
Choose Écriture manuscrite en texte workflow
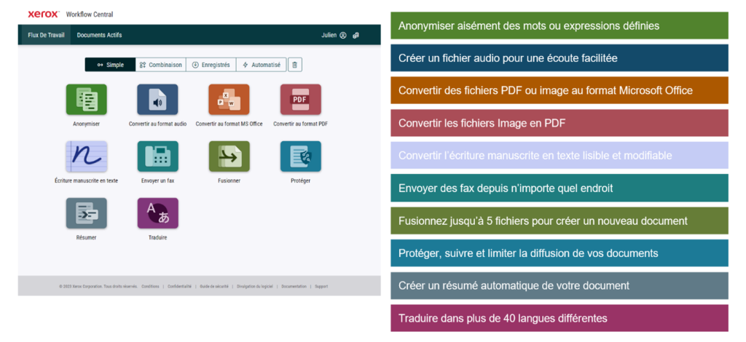click(x=86, y=156)
